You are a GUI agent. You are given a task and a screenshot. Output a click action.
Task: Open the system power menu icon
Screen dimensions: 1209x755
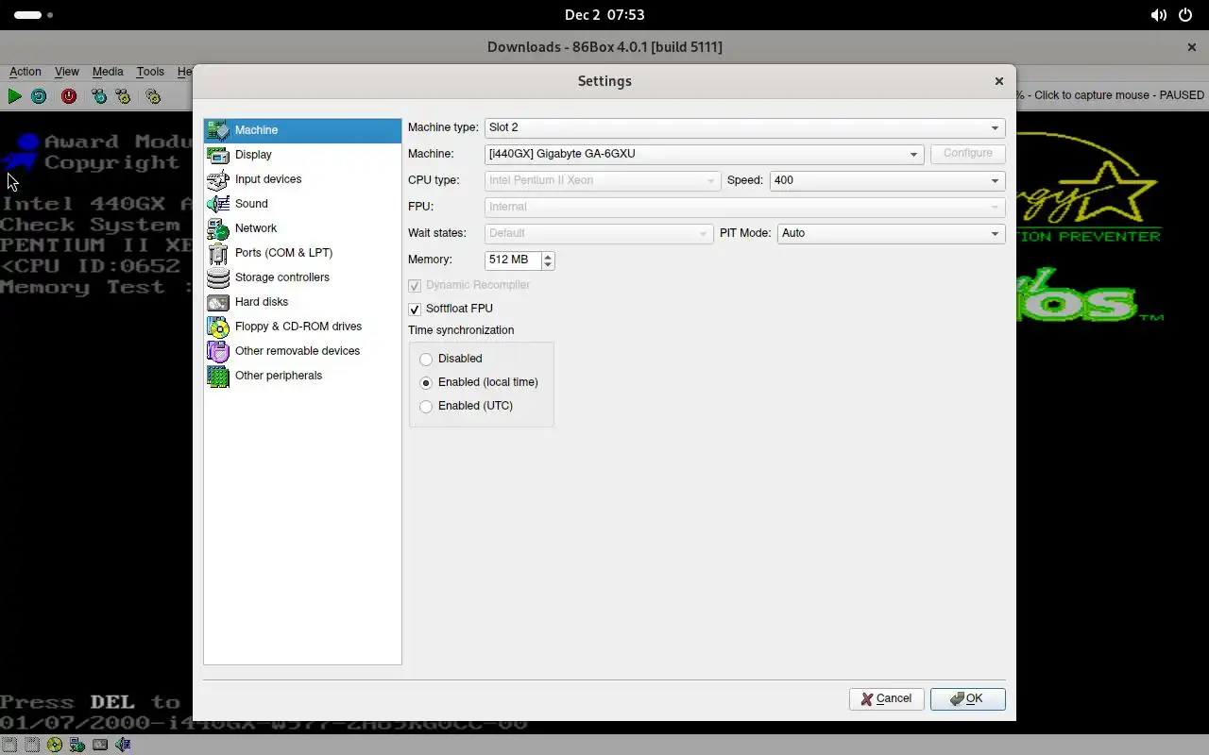tap(1186, 15)
